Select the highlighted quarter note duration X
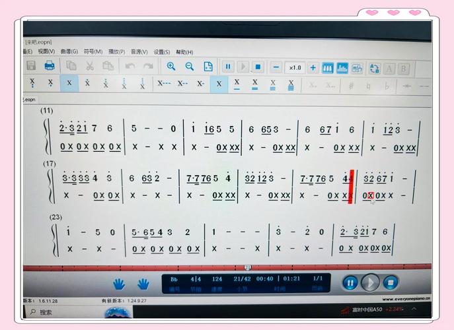 (219, 84)
